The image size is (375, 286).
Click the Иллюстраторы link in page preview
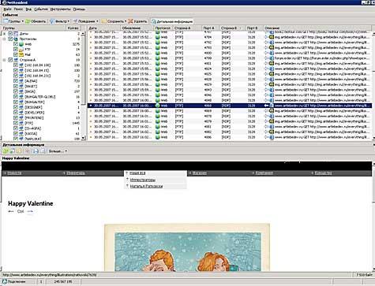[143, 180]
